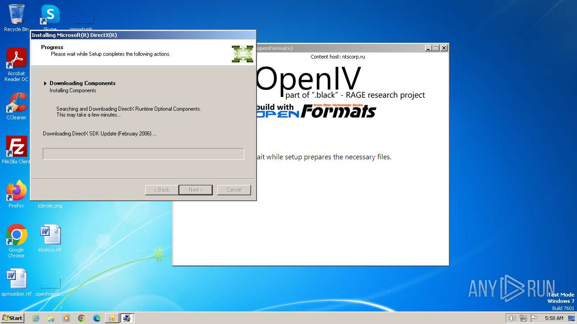Click the Cancel button in DirectX setup

tap(234, 190)
